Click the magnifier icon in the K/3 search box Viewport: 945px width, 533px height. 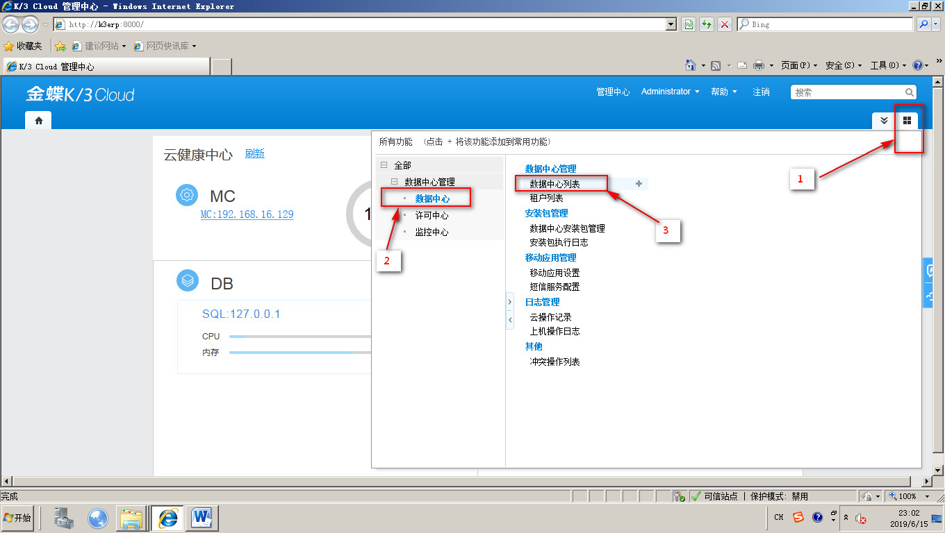point(909,92)
